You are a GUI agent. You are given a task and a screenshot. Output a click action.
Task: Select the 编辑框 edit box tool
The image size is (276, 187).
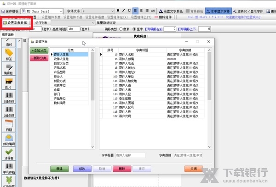9,69
